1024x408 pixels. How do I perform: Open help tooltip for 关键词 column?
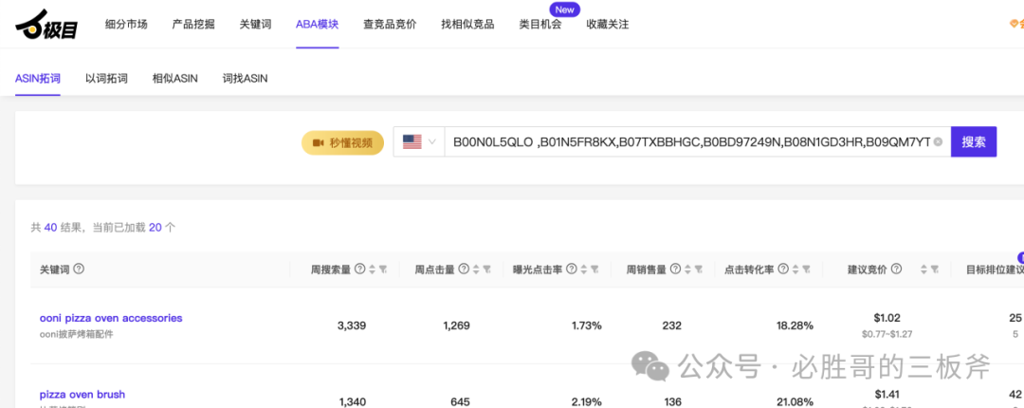click(x=79, y=269)
